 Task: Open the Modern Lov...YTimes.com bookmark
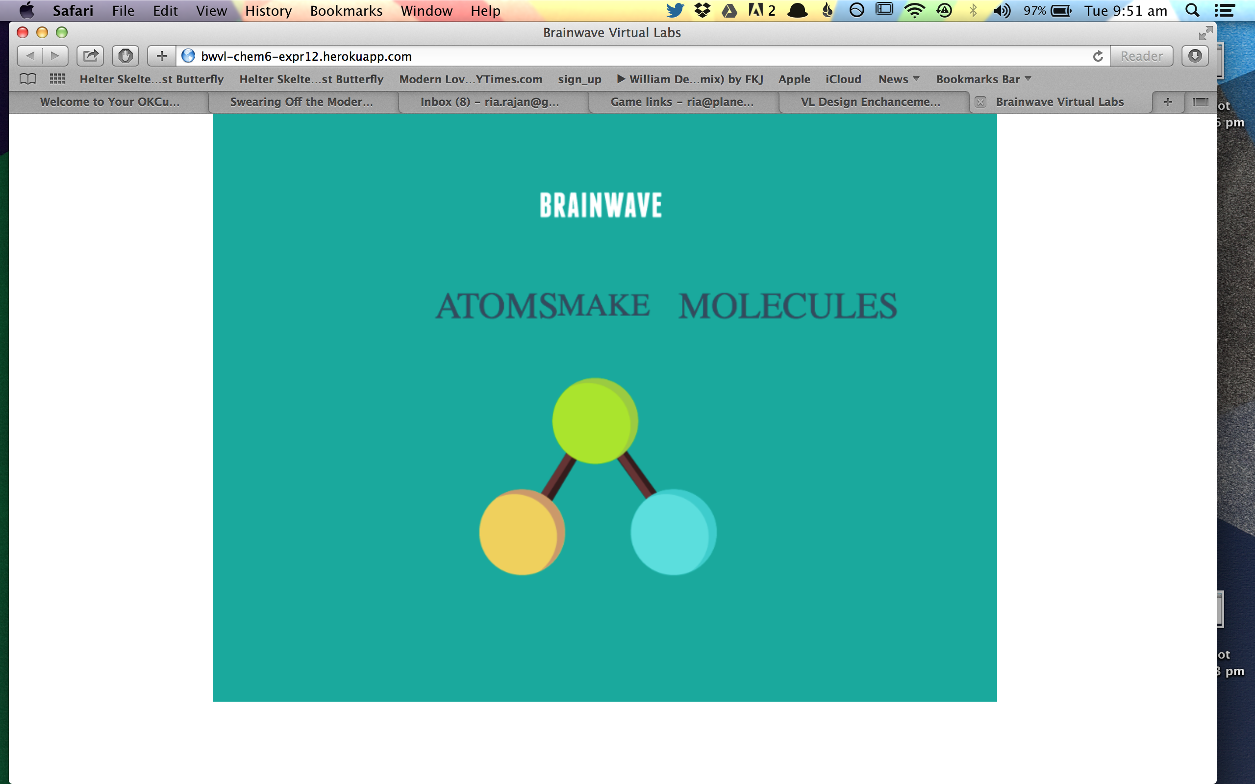(470, 79)
